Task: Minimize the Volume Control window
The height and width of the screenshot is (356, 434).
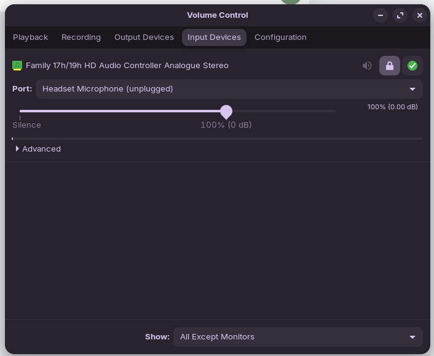Action: pyautogui.click(x=381, y=15)
